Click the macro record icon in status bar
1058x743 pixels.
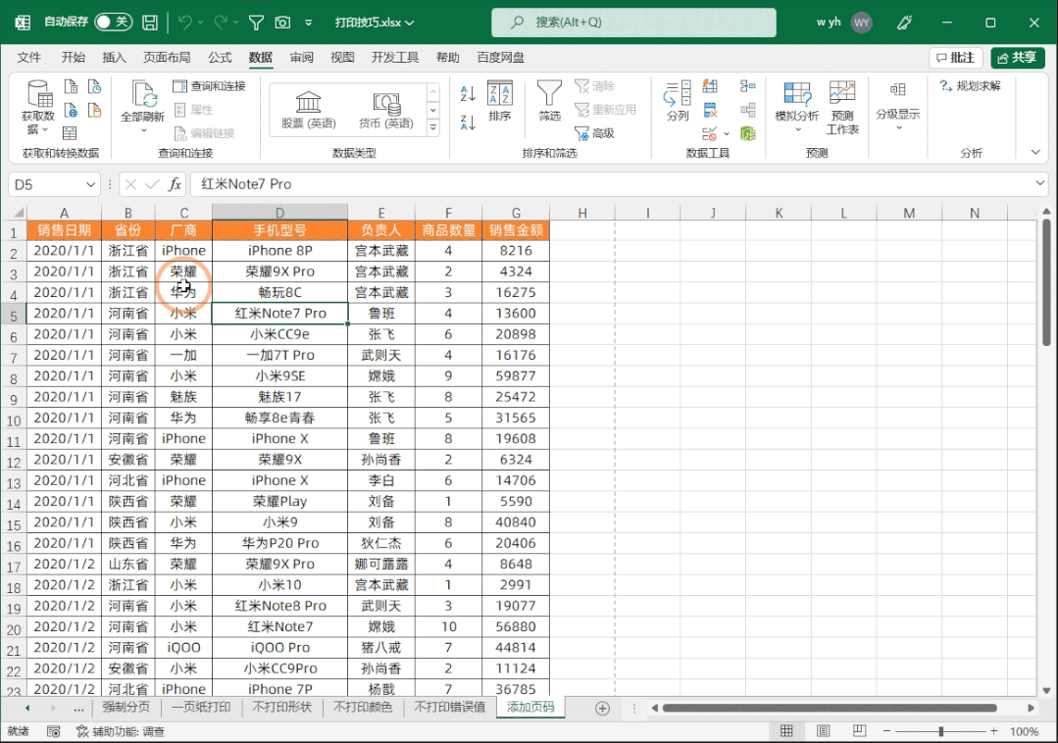pyautogui.click(x=53, y=731)
